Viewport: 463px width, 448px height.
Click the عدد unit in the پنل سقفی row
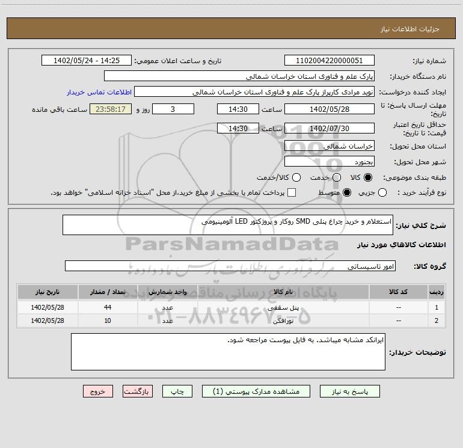coord(167,307)
